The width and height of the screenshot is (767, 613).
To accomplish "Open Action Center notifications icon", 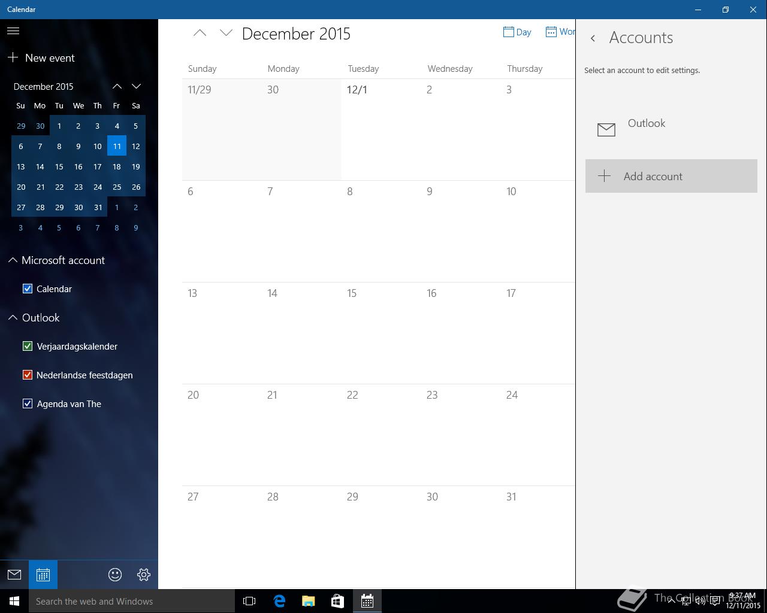I will pos(715,601).
